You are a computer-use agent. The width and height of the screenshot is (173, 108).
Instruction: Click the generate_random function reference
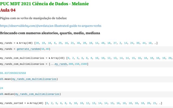coord(28,49)
